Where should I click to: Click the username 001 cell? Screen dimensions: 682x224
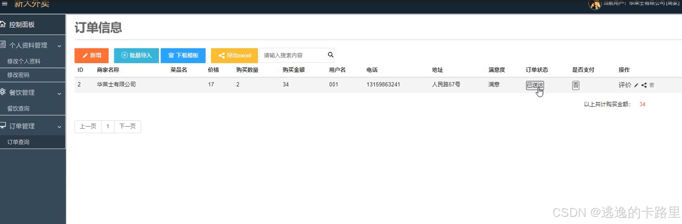pyautogui.click(x=334, y=84)
